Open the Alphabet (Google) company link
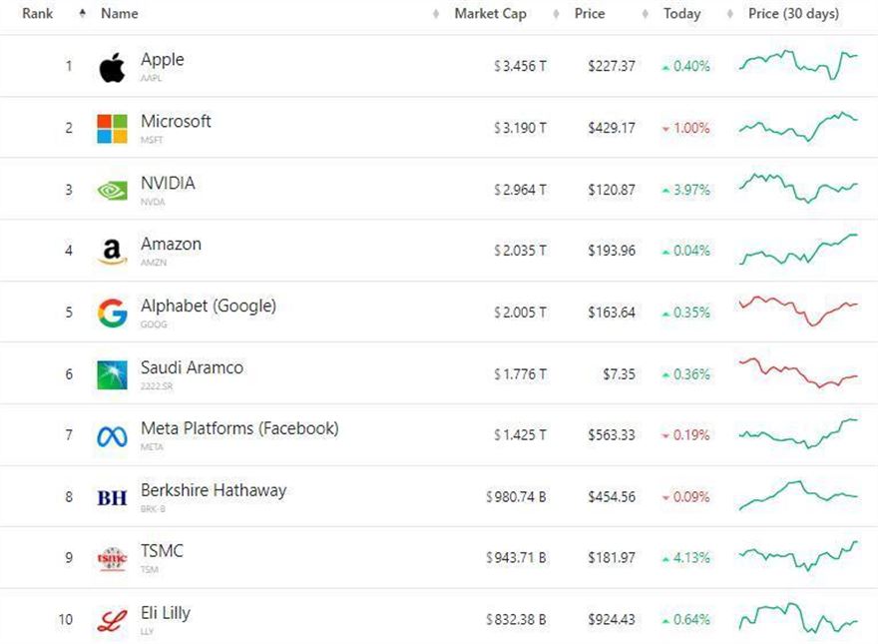The height and width of the screenshot is (644, 878). point(208,306)
